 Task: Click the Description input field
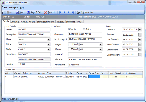tap(34, 34)
